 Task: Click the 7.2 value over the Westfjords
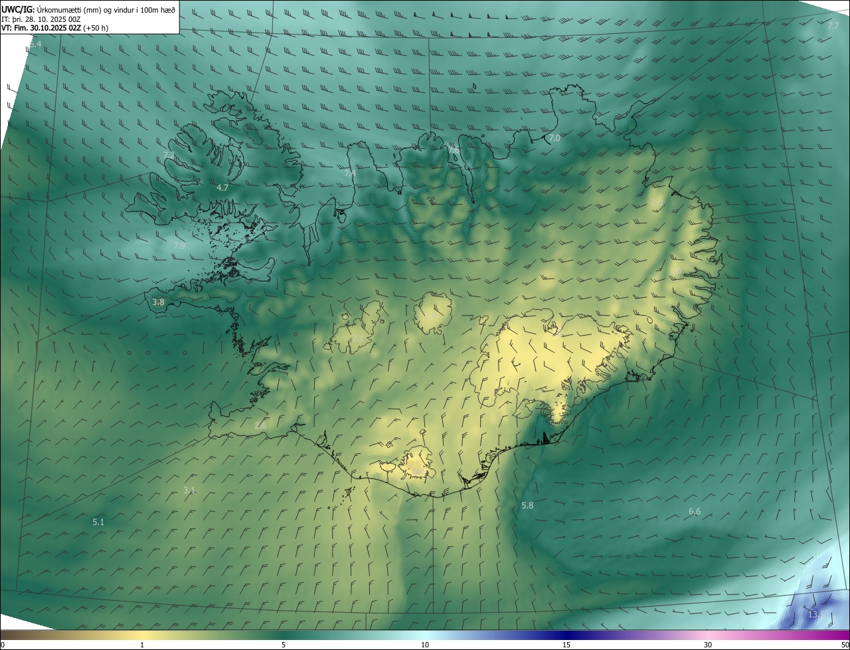coord(169,156)
